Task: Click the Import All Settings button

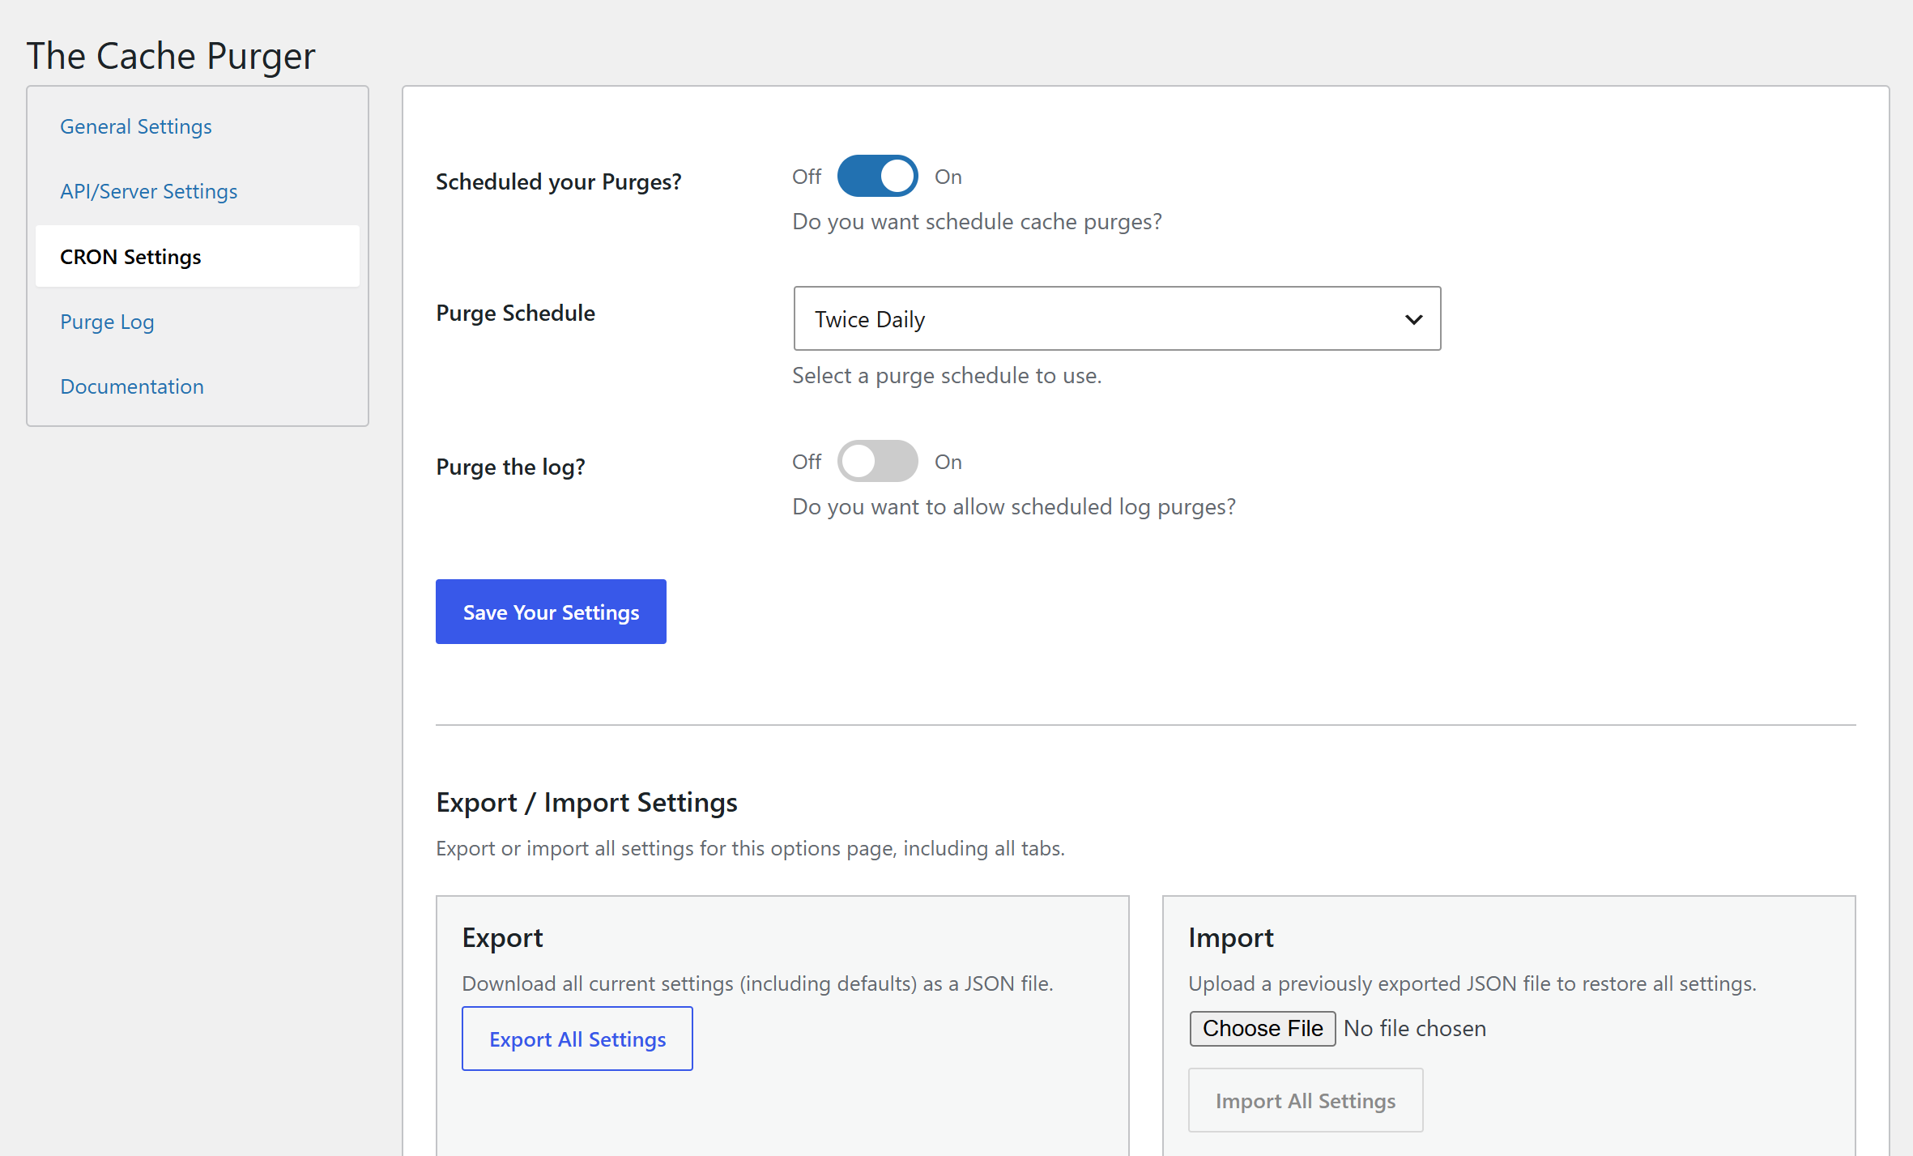Action: click(x=1305, y=1100)
